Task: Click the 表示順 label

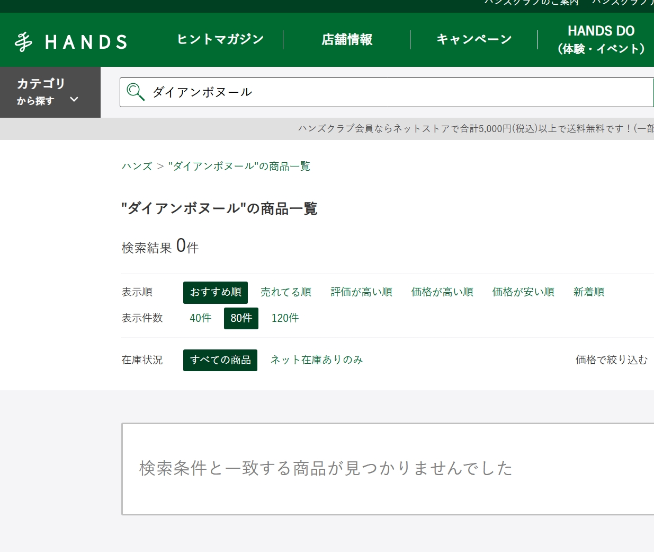Action: click(137, 292)
